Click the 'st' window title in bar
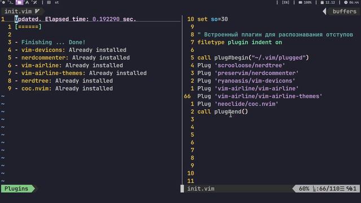The height and width of the screenshot is (203, 361). 56,2
